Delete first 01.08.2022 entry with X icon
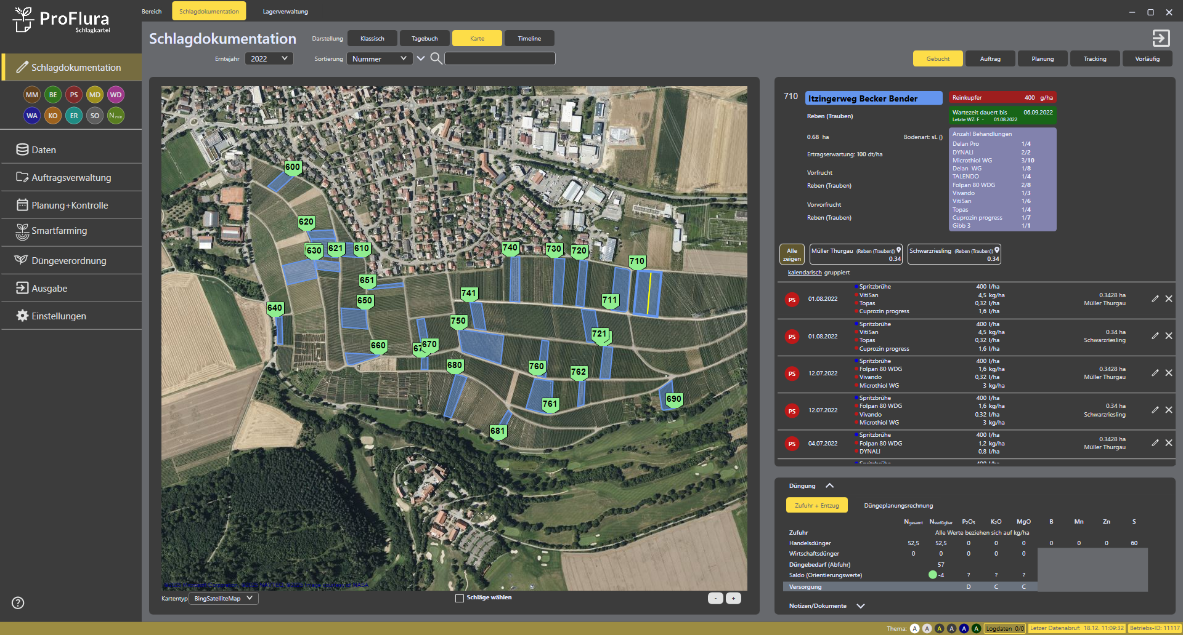 click(x=1169, y=299)
